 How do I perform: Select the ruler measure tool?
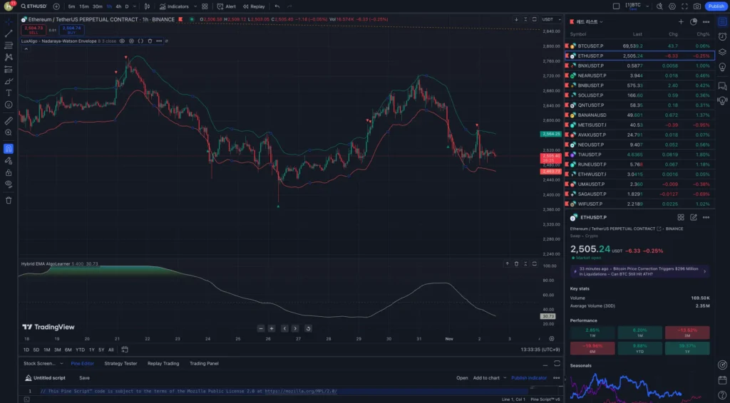[9, 121]
